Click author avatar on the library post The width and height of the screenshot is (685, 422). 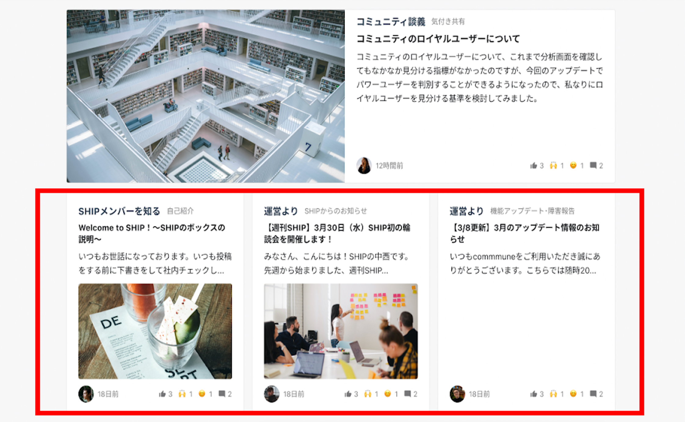coord(364,166)
